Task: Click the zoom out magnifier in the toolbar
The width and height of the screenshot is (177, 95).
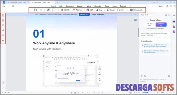Action: [x=35, y=10]
